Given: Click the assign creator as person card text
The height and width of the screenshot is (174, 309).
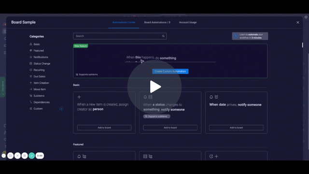Looking at the screenshot, I should pos(103,107).
